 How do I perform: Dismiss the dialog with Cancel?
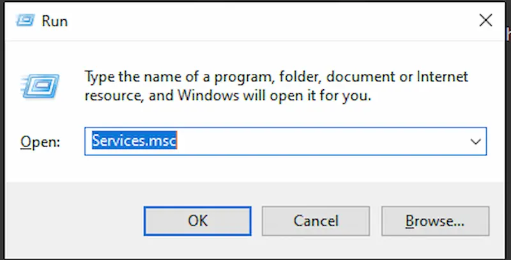[x=316, y=221]
